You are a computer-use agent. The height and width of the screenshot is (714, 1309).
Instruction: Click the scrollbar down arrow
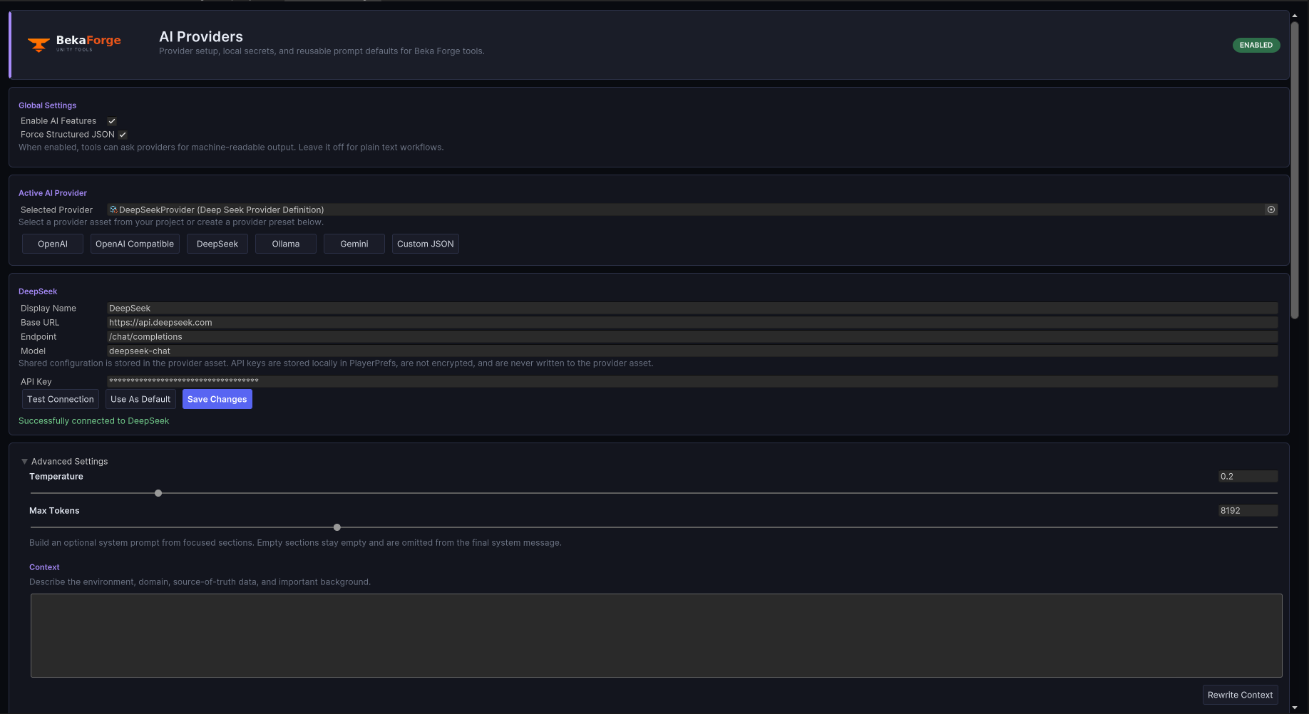pos(1295,708)
